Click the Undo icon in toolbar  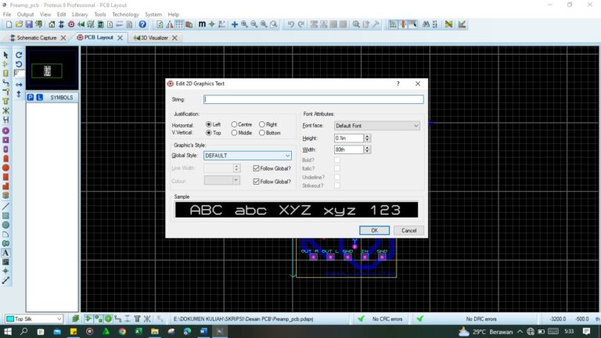tap(290, 24)
